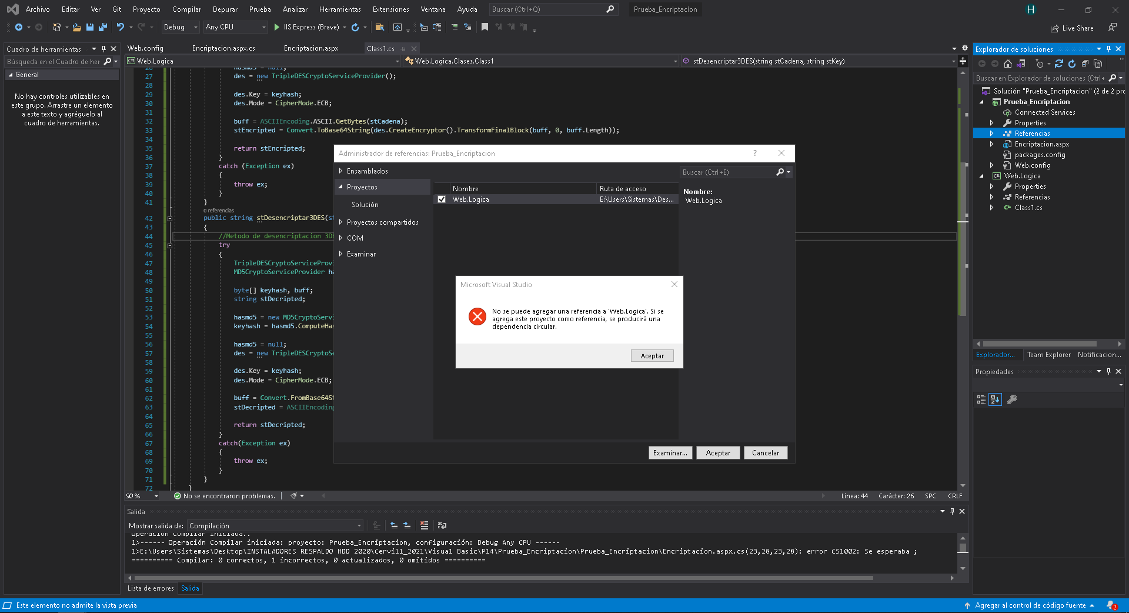Click the Home icon in Solution Explorer
The width and height of the screenshot is (1129, 613).
pyautogui.click(x=1008, y=64)
